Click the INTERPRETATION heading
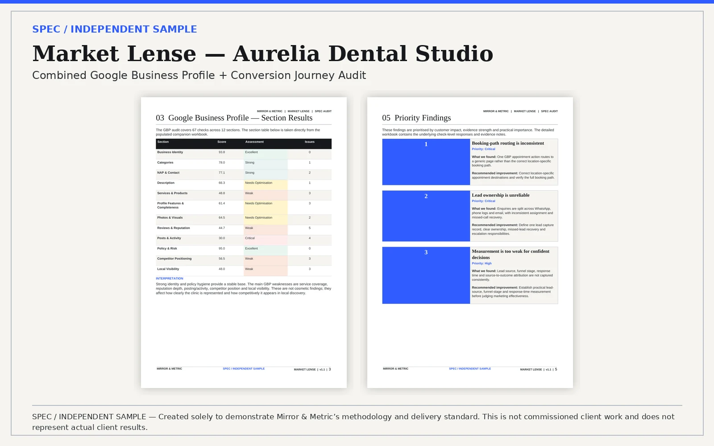 tap(170, 278)
